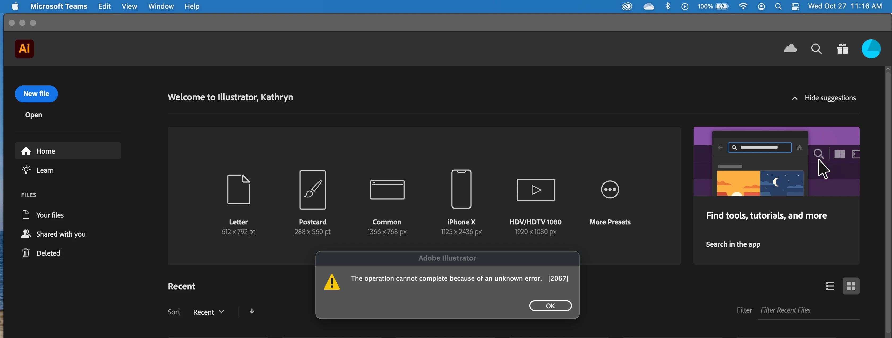
Task: Open macOS Control Center icon
Action: click(795, 6)
